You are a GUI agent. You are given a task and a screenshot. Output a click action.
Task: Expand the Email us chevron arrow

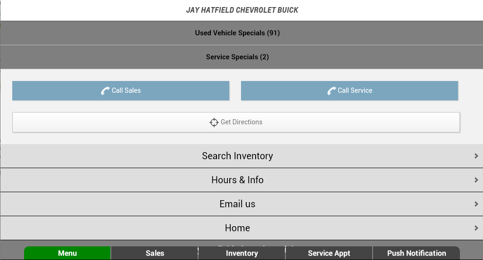click(x=476, y=204)
